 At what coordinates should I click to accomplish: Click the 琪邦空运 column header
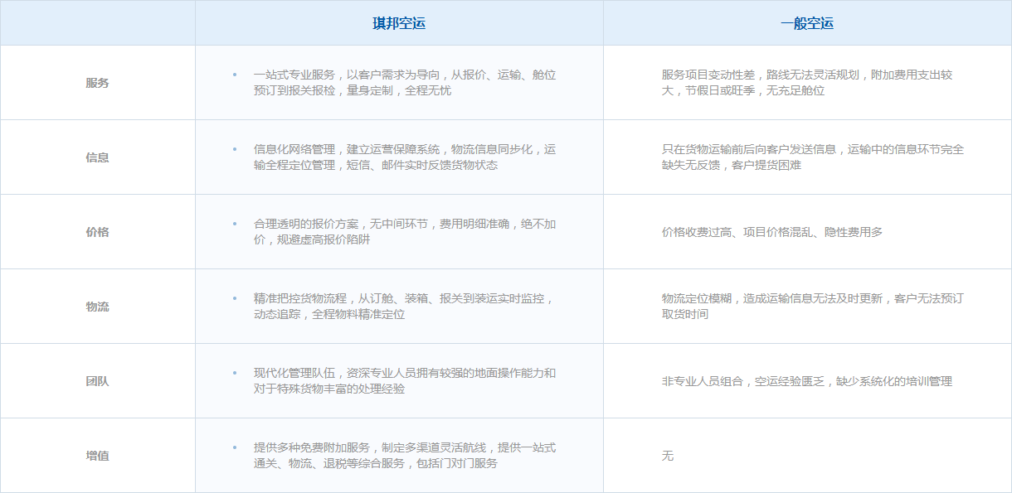[399, 23]
